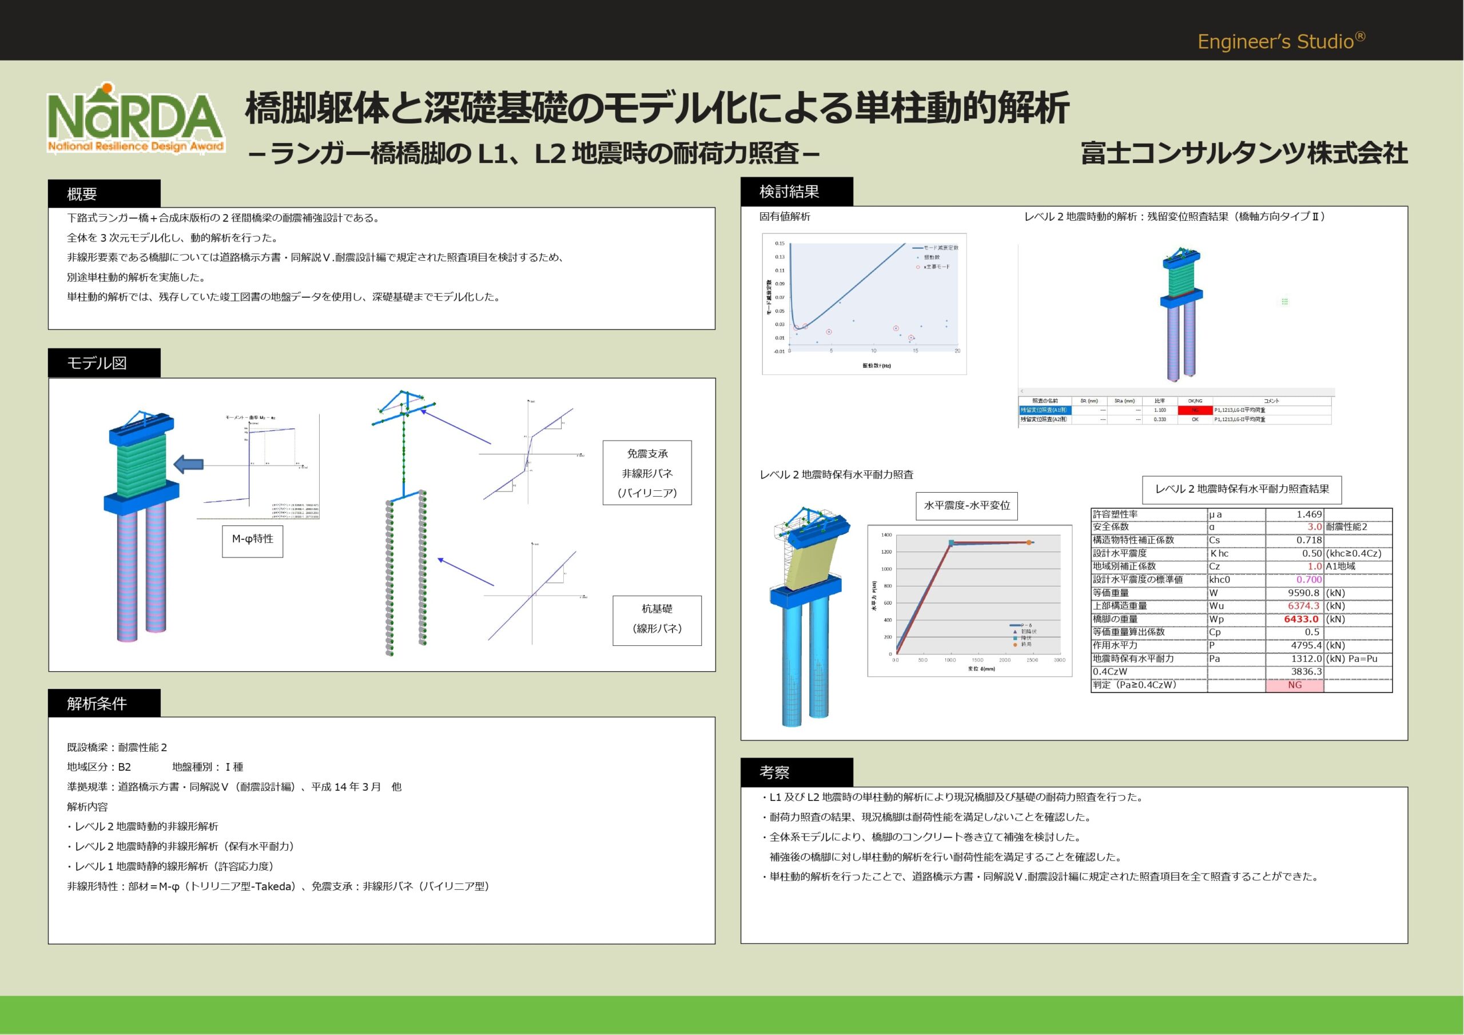Viewport: 1464px width, 1035px height.
Task: Click the pink NG 判定 cell
Action: (x=1294, y=685)
